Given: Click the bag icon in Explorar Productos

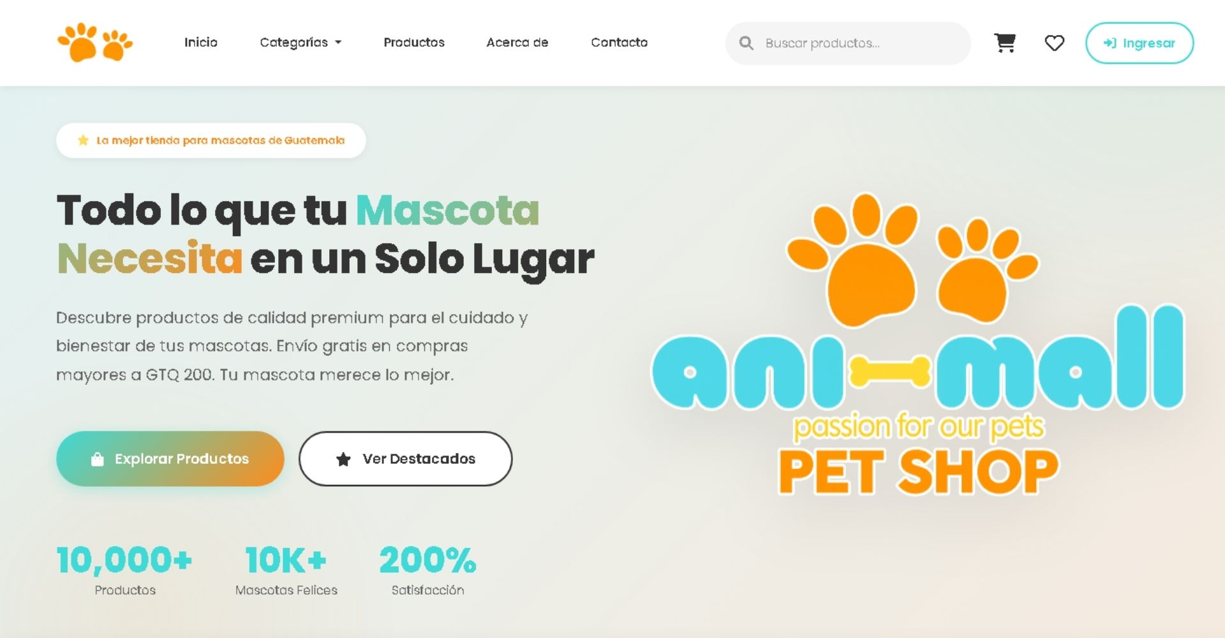Looking at the screenshot, I should [x=97, y=459].
